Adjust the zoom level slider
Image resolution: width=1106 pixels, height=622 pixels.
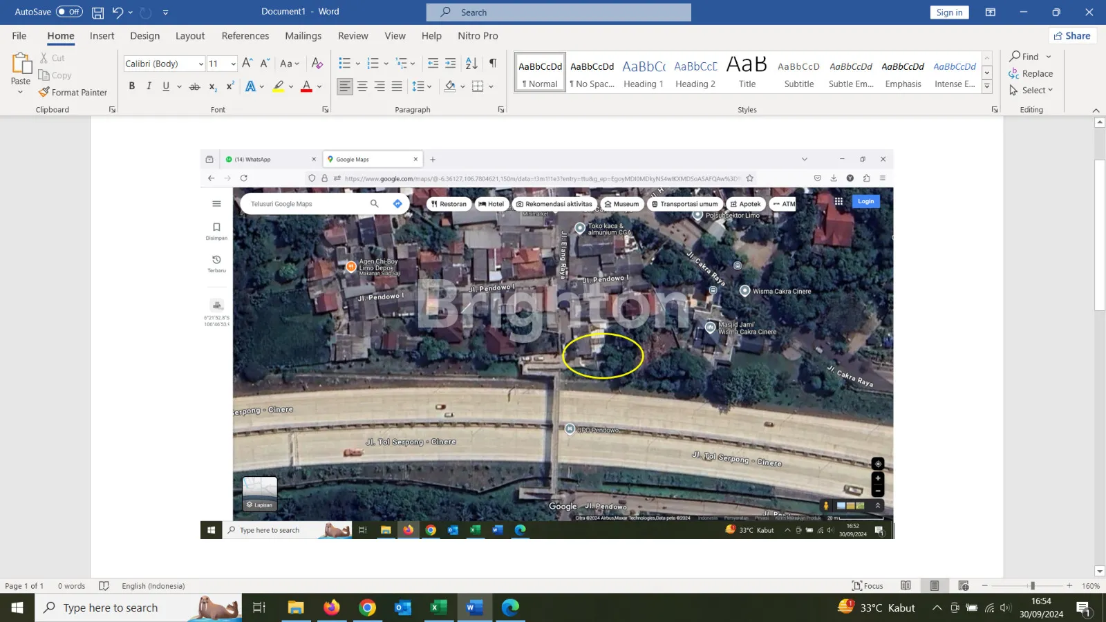point(1032,586)
